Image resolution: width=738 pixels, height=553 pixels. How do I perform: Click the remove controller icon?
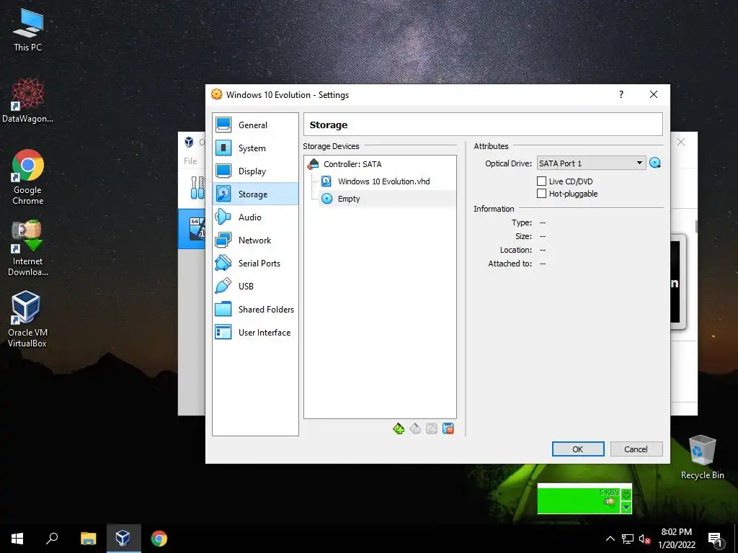[414, 428]
